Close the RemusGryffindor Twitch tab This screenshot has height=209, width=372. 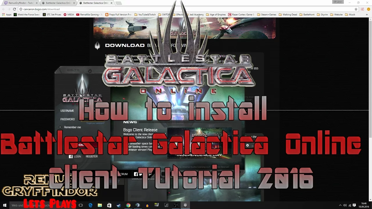36,3
